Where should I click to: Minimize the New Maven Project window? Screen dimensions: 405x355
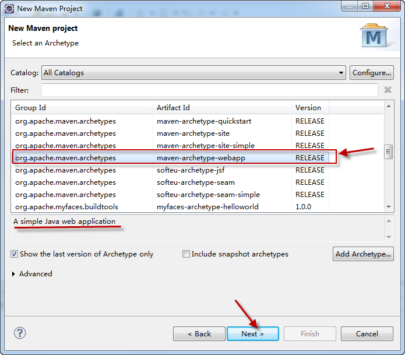(x=350, y=6)
